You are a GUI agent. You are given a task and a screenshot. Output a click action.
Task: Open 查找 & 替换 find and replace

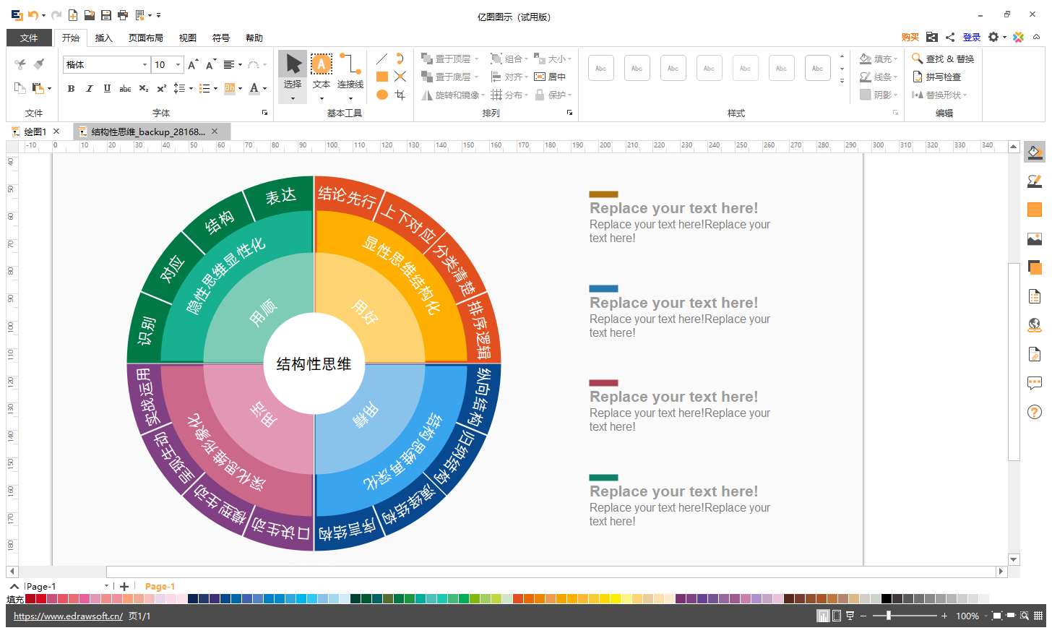coord(943,59)
